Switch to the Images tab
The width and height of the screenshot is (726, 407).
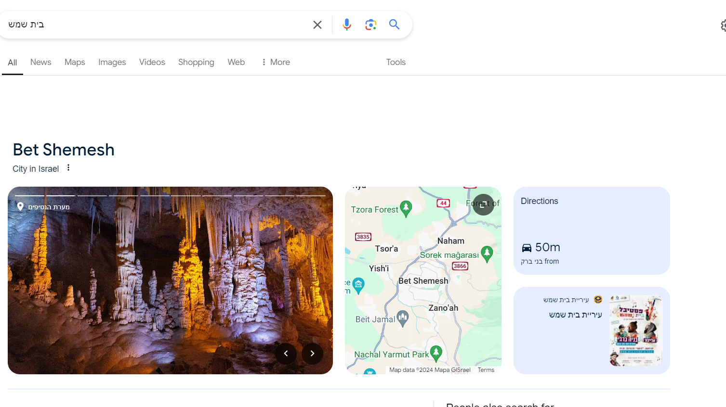point(112,62)
